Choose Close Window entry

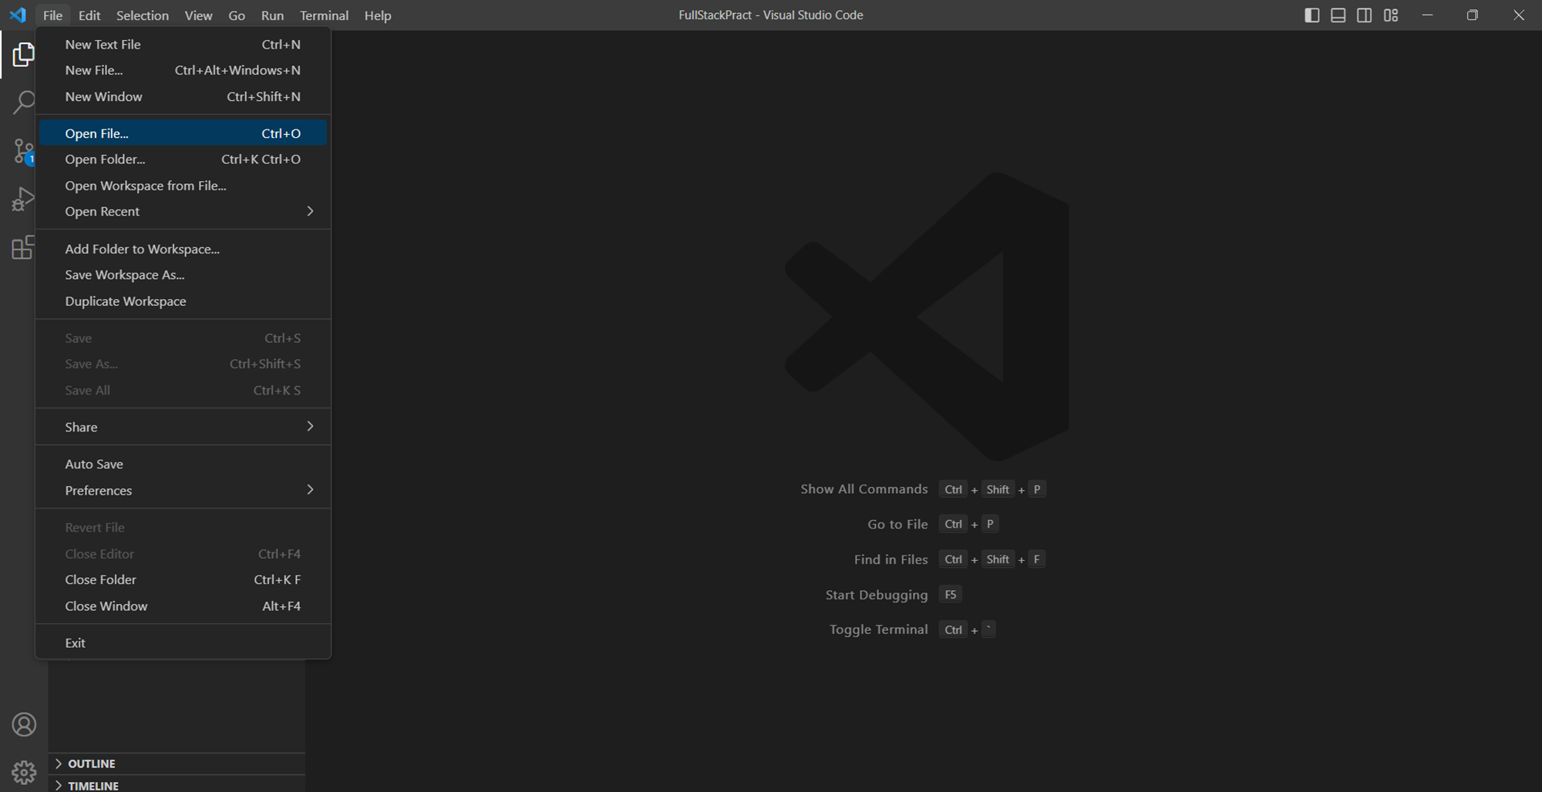[183, 606]
